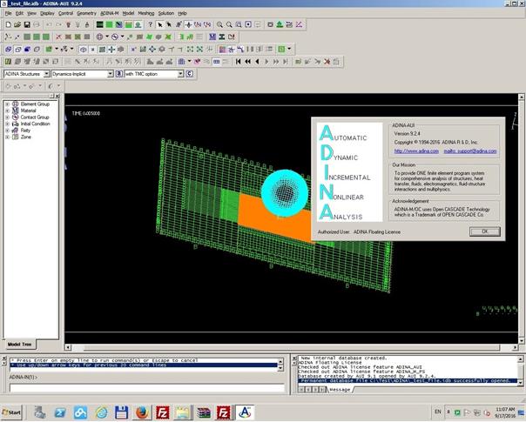Click the Print icon in toolbar
526x422 pixels.
[37, 25]
